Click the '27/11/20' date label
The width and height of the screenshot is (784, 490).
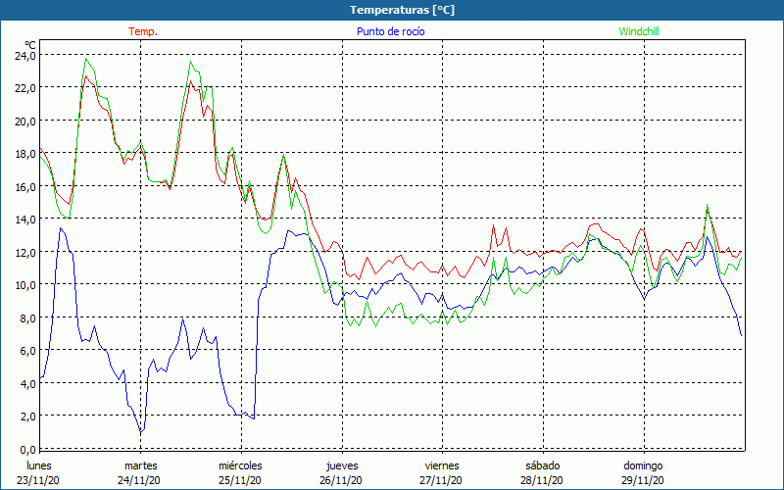(441, 480)
